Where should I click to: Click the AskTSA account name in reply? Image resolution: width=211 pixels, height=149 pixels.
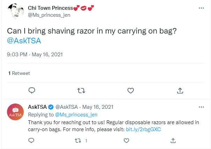pyautogui.click(x=37, y=107)
